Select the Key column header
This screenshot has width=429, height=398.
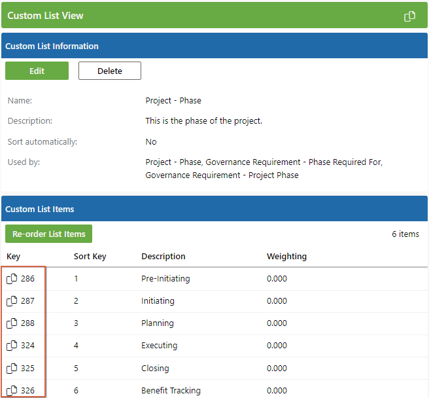13,257
